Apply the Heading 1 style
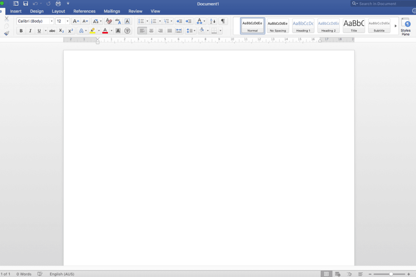Image resolution: width=416 pixels, height=277 pixels. [x=303, y=26]
